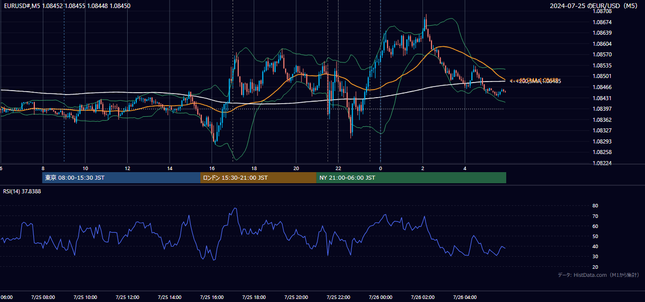Click the 1.08604 price axis label

(x=602, y=44)
